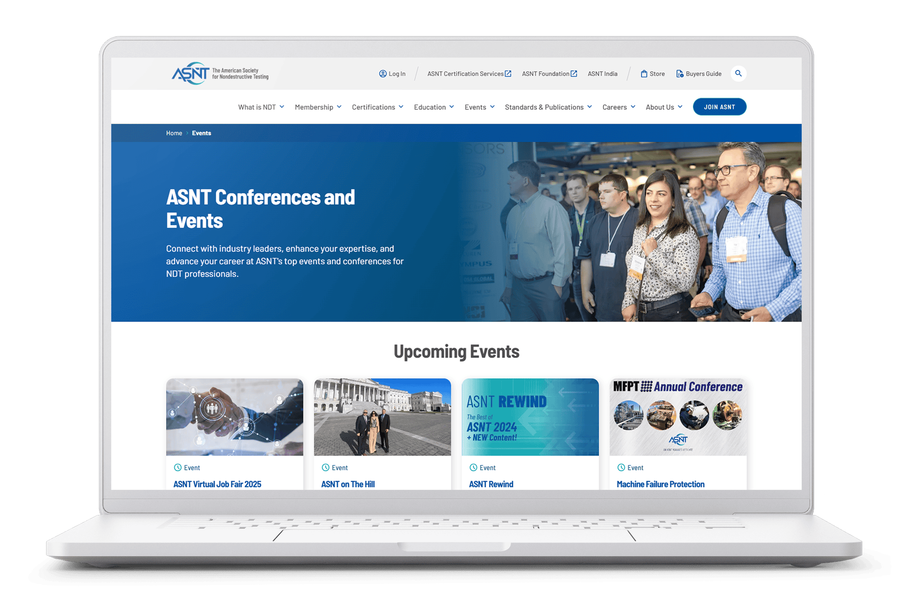Viewport: 913px width, 600px height.
Task: Click the clock icon on ASNT Rewind card
Action: click(473, 468)
